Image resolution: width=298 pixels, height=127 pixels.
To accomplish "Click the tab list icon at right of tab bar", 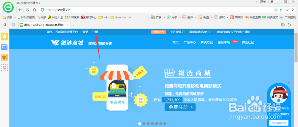I will pyautogui.click(x=283, y=25).
